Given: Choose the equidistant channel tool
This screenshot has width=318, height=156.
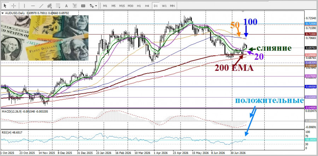Looking at the screenshot, I should point(49,6).
